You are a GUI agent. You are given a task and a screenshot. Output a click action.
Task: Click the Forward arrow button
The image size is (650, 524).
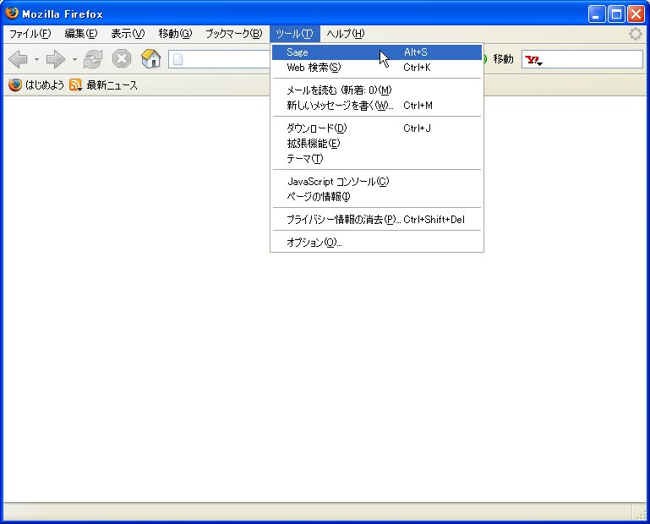tap(56, 59)
